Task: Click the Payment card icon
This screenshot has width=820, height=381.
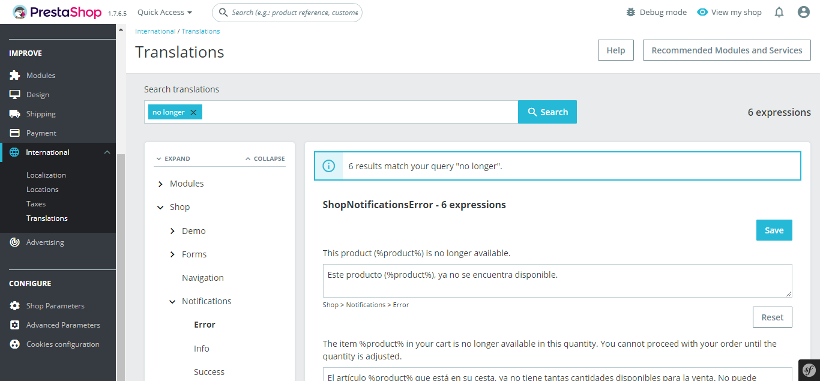Action: coord(15,133)
